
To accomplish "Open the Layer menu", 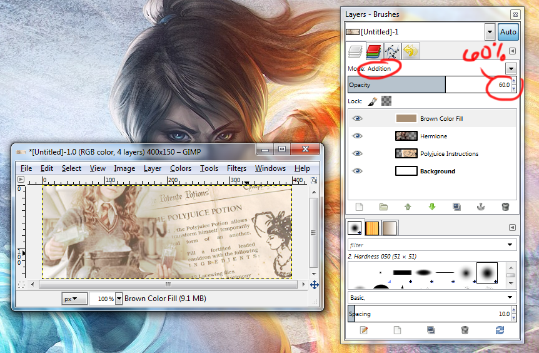I will click(153, 168).
